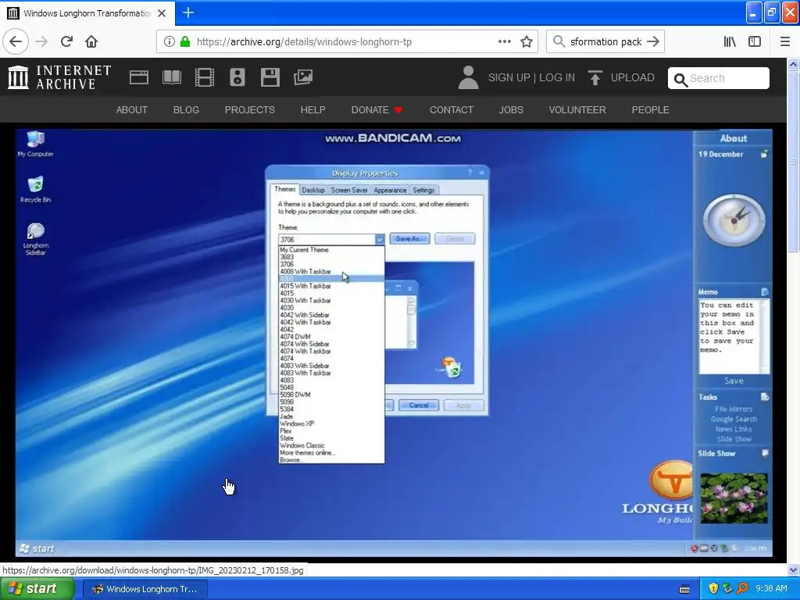Bookmark this page with the star
Viewport: 800px width, 600px height.
click(527, 42)
